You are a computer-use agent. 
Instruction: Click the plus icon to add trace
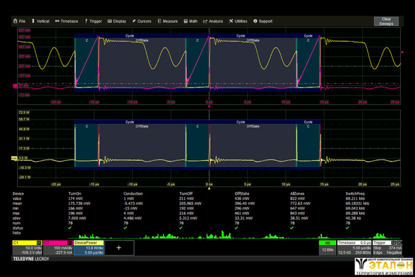tap(119, 247)
